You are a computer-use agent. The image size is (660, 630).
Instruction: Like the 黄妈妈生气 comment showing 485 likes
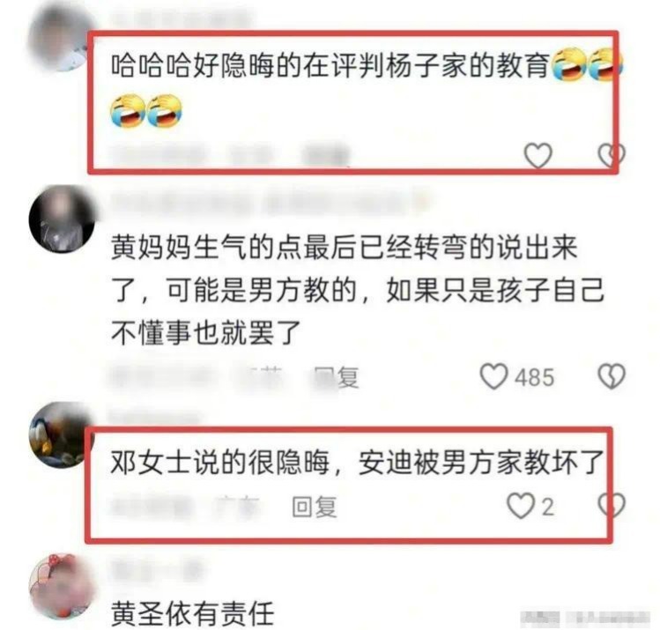[494, 376]
